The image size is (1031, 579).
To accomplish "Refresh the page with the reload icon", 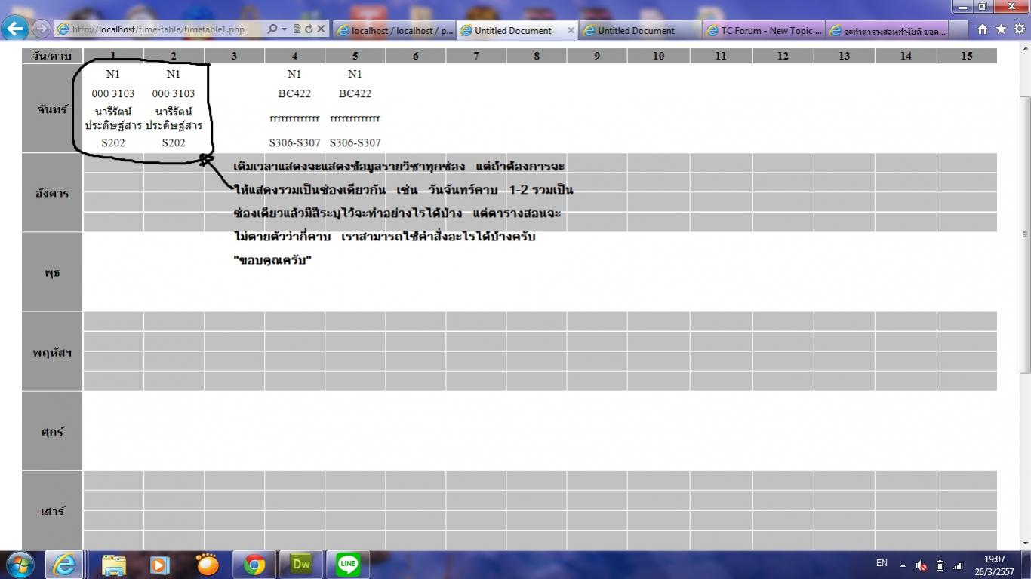I will pyautogui.click(x=309, y=29).
